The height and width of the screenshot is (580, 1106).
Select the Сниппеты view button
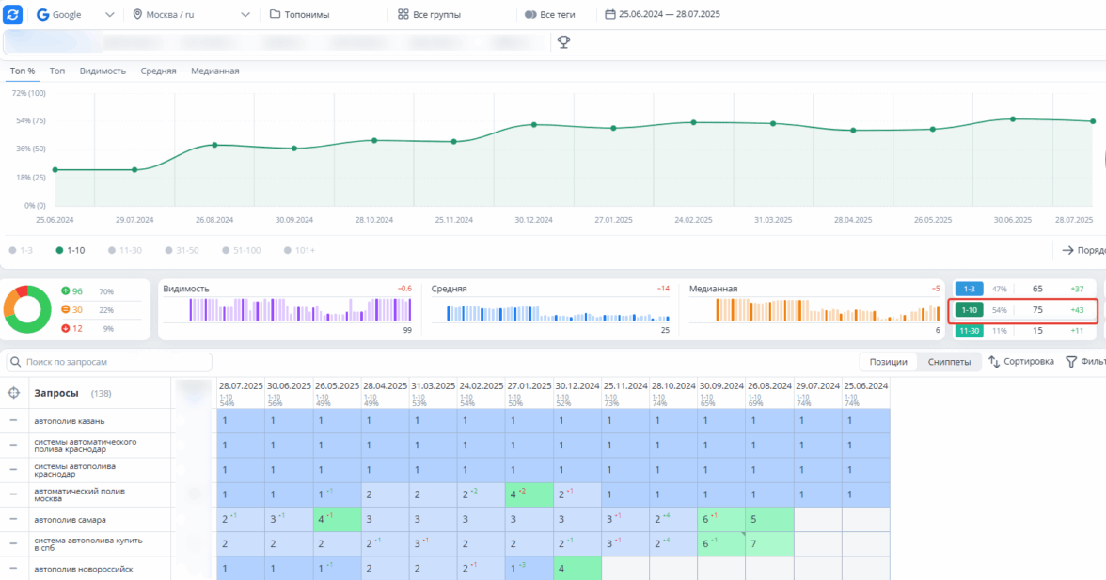click(x=949, y=362)
